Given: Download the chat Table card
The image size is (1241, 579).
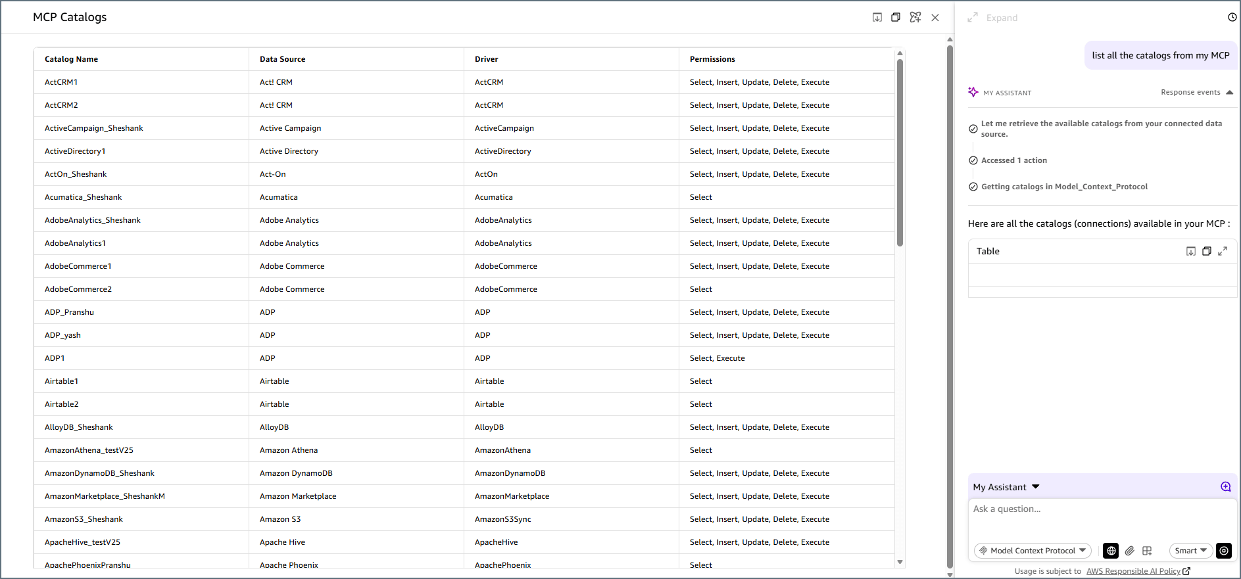Looking at the screenshot, I should [1190, 251].
